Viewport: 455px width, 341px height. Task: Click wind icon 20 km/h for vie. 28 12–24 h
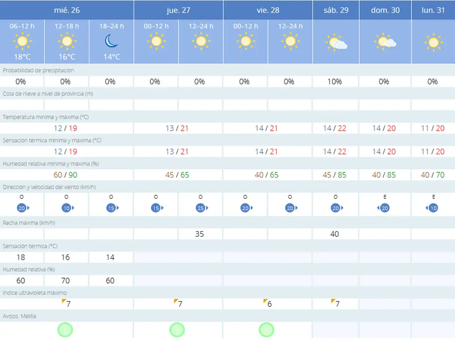[291, 208]
